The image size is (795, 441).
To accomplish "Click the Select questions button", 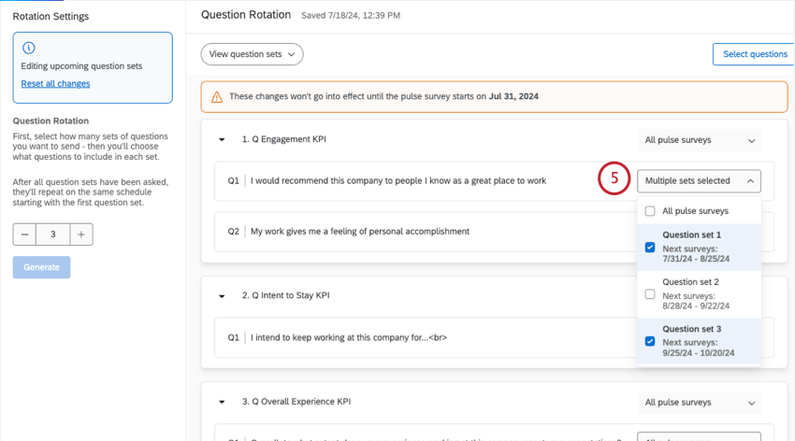I will tap(754, 54).
